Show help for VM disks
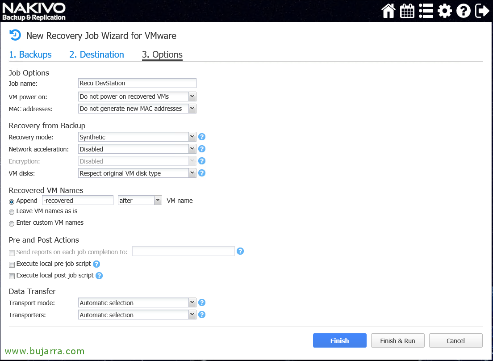The width and height of the screenshot is (493, 361). (x=202, y=173)
